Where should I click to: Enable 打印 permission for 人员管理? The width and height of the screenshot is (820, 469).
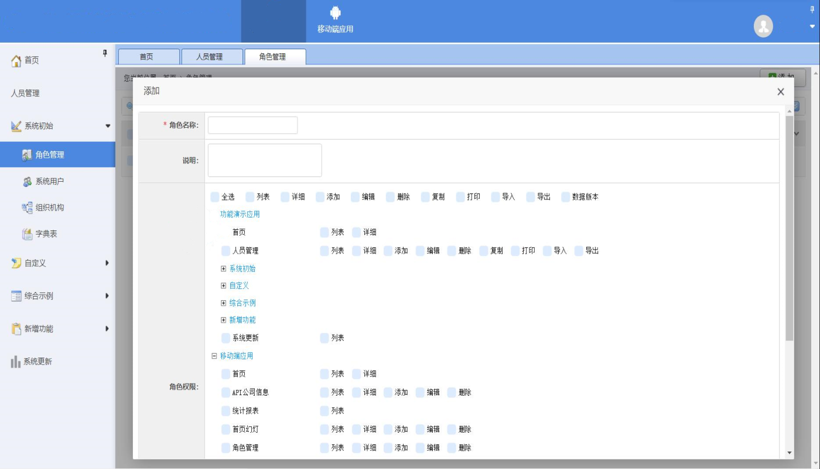[x=515, y=251]
